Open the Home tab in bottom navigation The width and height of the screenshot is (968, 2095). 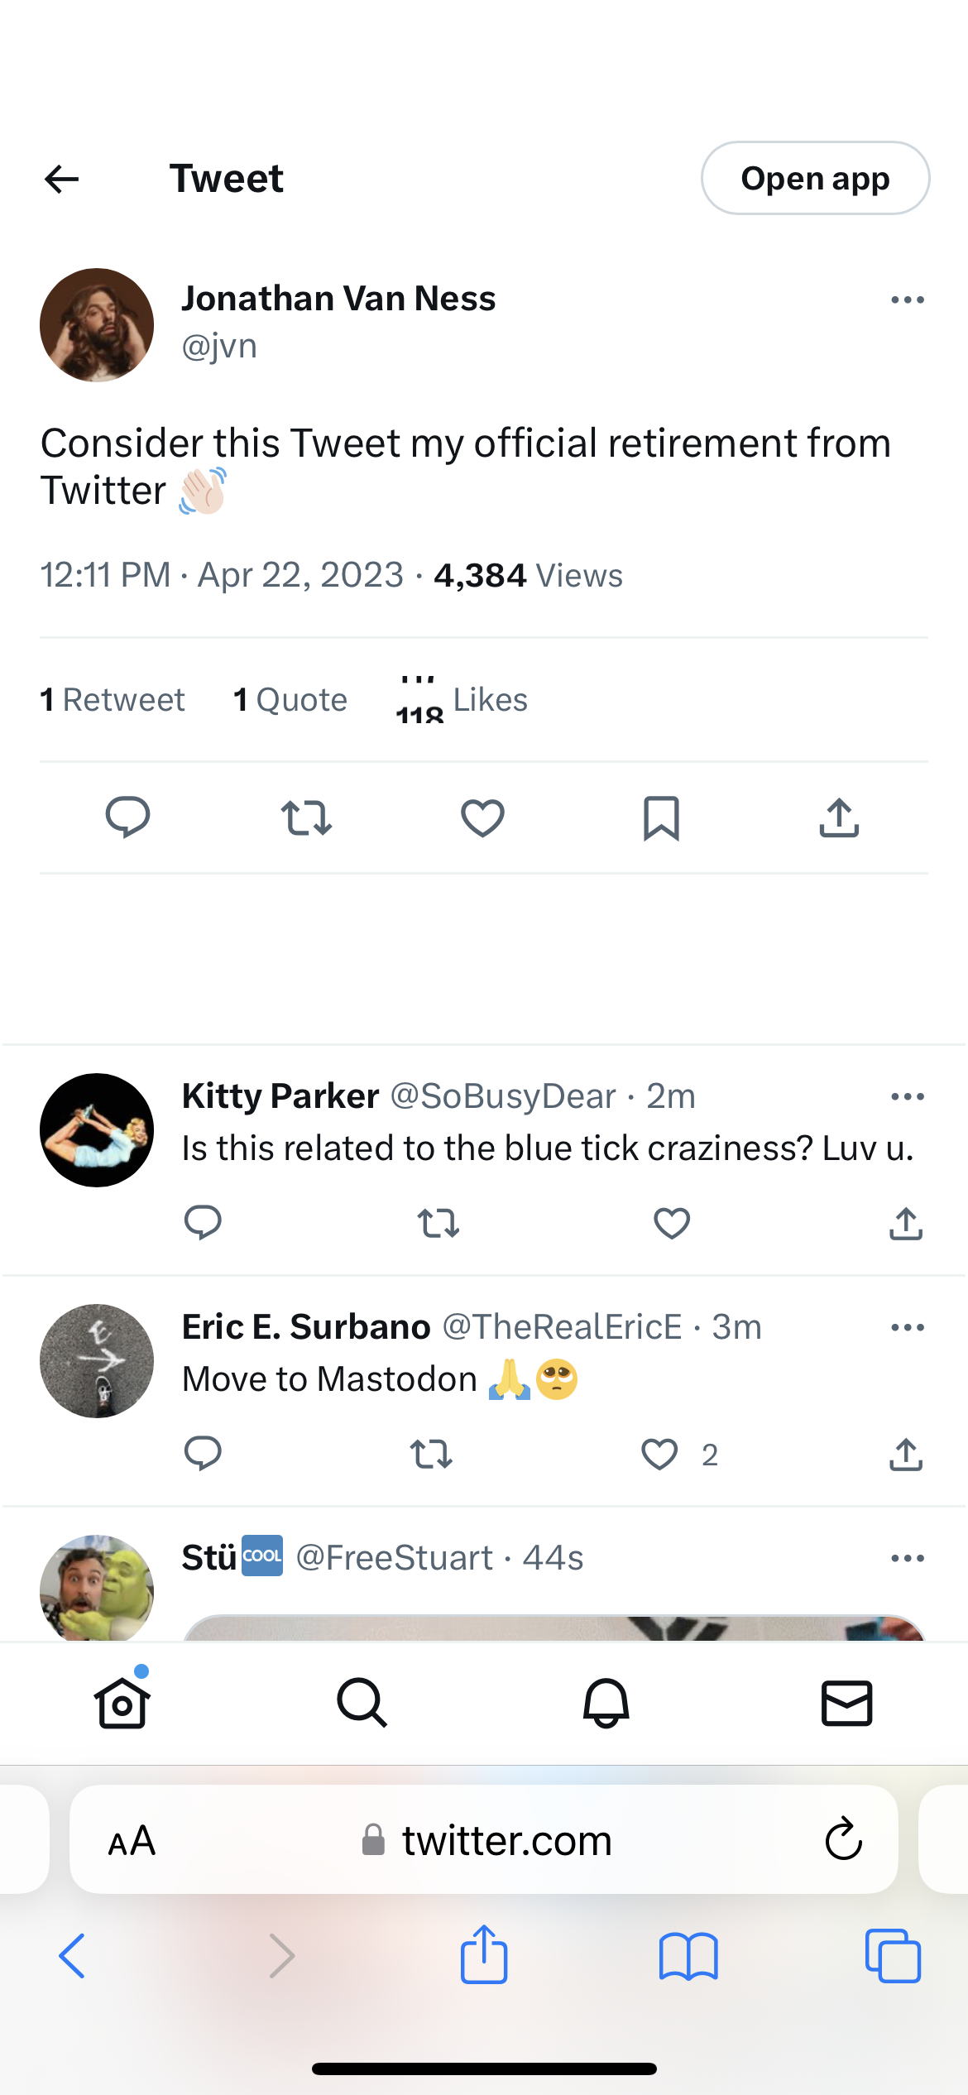122,1703
